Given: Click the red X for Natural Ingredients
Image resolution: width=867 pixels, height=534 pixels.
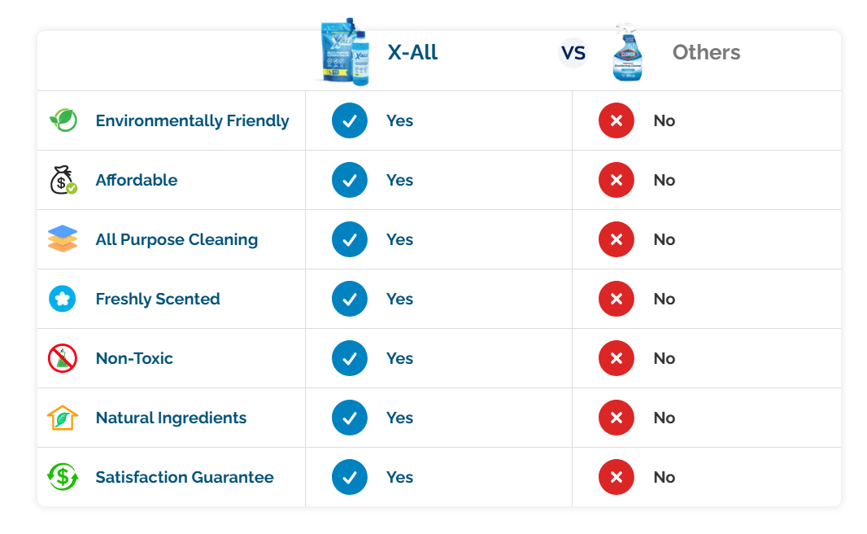Looking at the screenshot, I should click(616, 418).
